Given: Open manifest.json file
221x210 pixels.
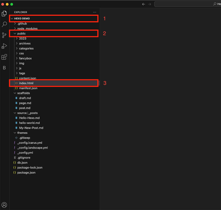Looking at the screenshot, I should 55,88.
